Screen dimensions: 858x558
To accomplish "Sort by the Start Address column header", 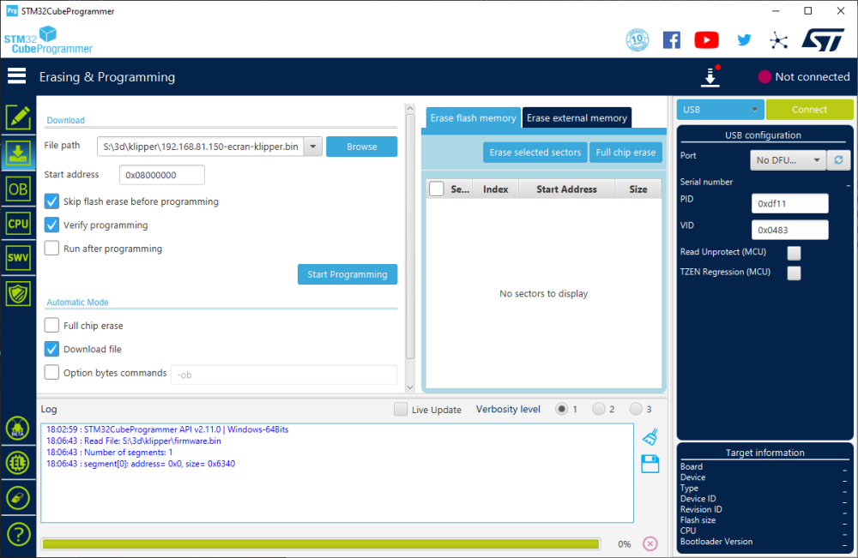I will pyautogui.click(x=566, y=189).
